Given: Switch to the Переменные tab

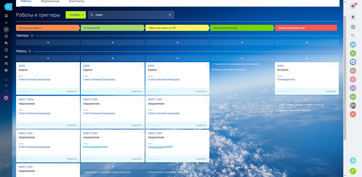Looking at the screenshot, I should [50, 2].
